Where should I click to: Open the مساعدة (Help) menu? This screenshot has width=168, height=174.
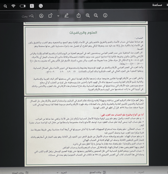click(x=157, y=5)
